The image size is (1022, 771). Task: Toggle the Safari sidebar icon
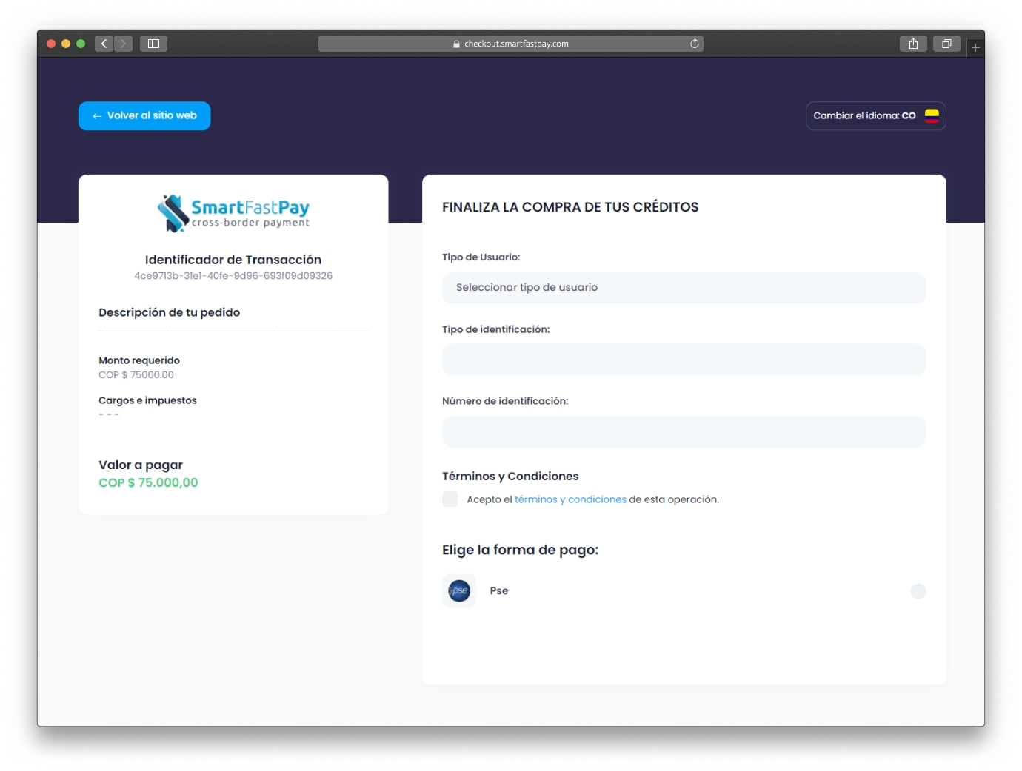(x=153, y=44)
